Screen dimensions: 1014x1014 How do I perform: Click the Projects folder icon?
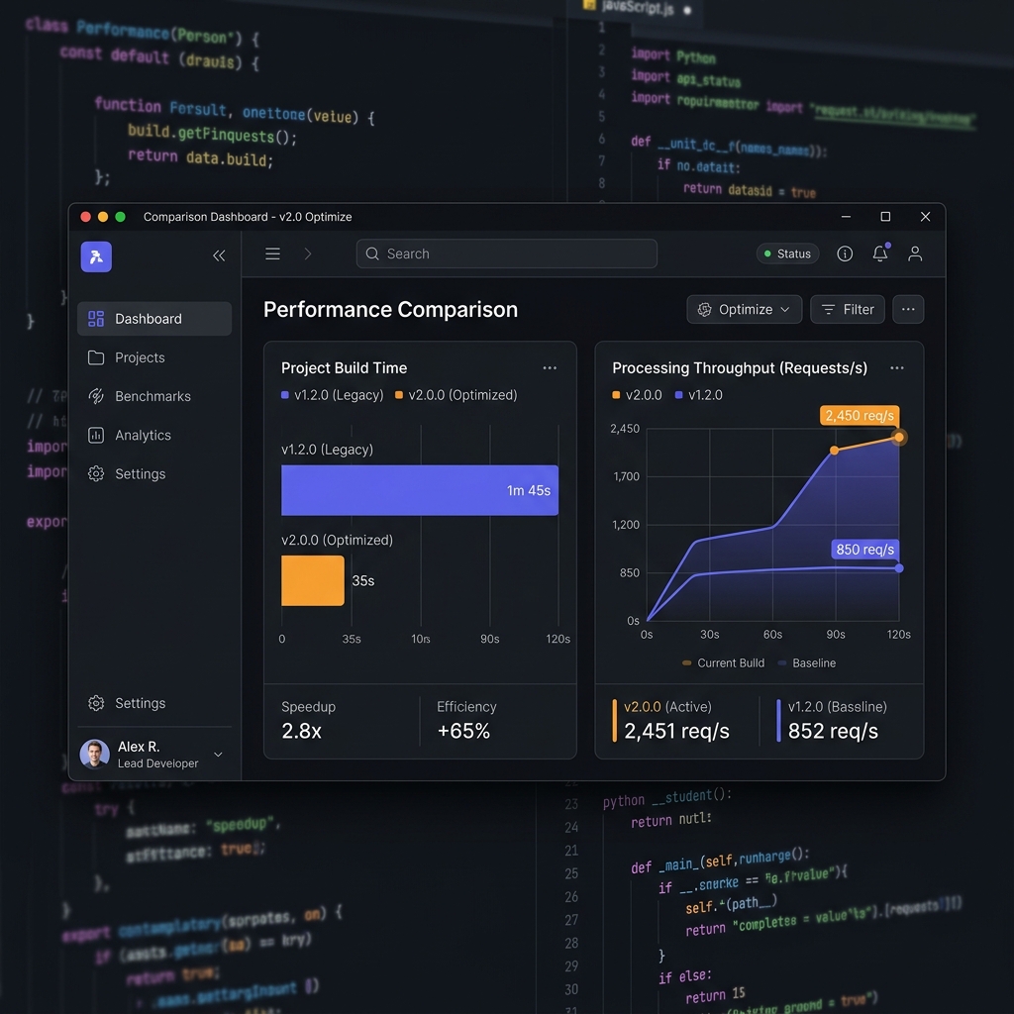pos(96,357)
